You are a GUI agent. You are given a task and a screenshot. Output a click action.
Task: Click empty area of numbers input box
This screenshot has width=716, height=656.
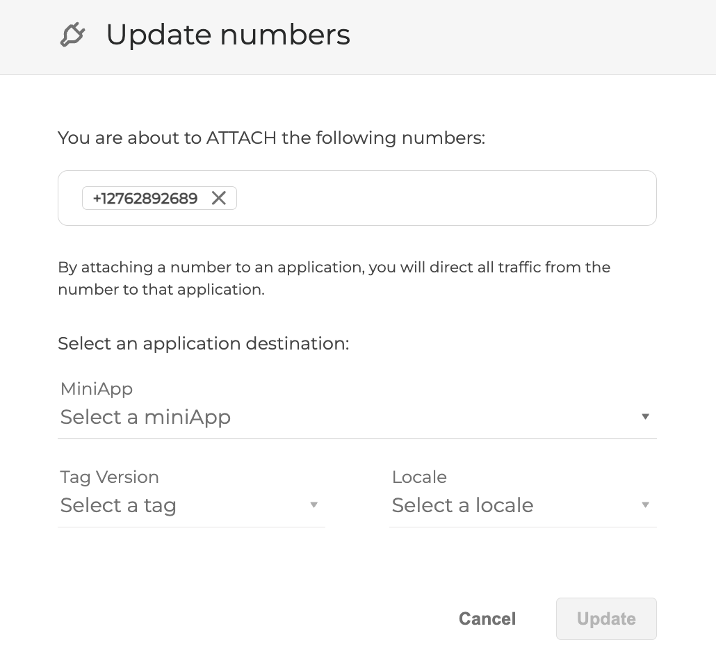click(445, 198)
